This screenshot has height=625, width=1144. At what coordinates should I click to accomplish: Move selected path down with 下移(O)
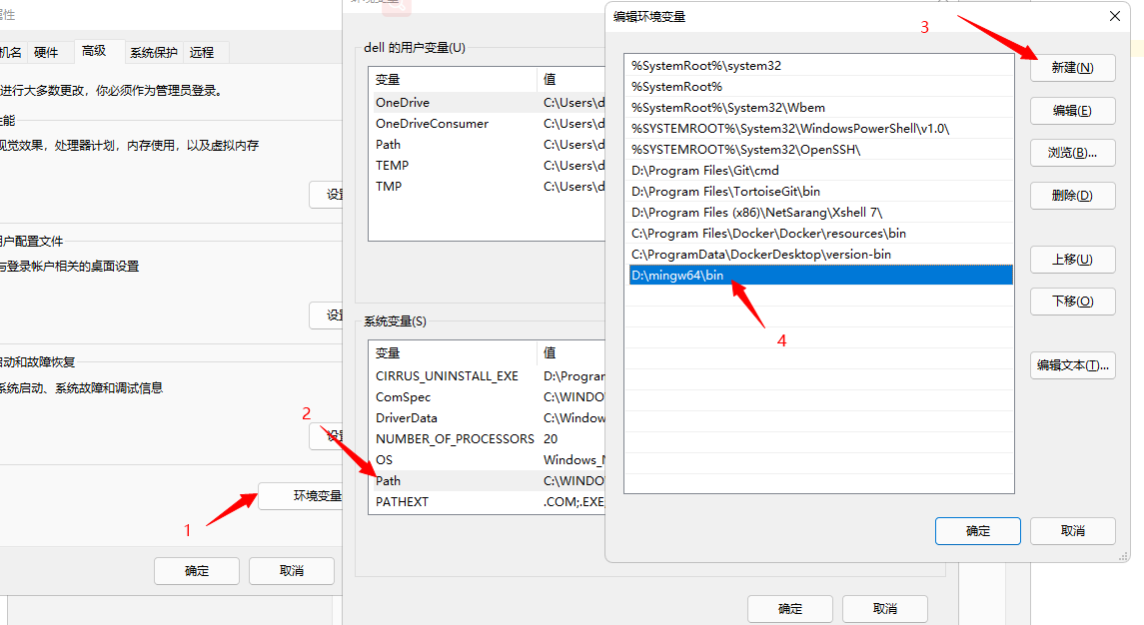[1072, 301]
